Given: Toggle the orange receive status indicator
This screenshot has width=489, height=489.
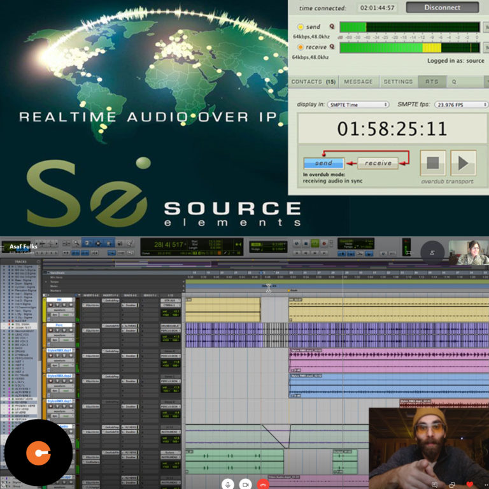Looking at the screenshot, I should (x=301, y=47).
